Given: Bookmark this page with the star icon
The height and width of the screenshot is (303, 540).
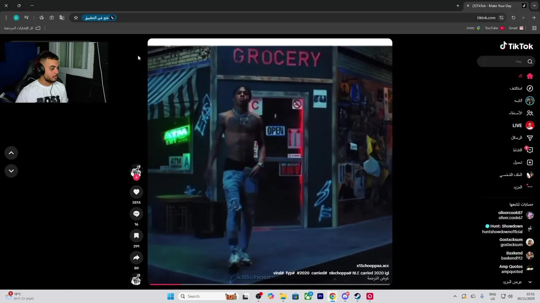Looking at the screenshot, I should (x=76, y=18).
